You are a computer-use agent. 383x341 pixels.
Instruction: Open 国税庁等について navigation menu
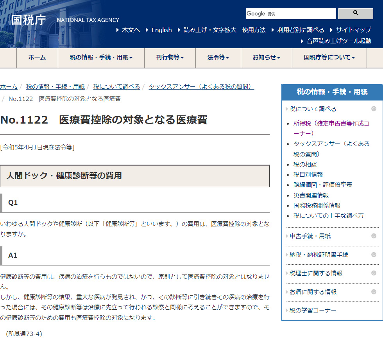pyautogui.click(x=329, y=57)
